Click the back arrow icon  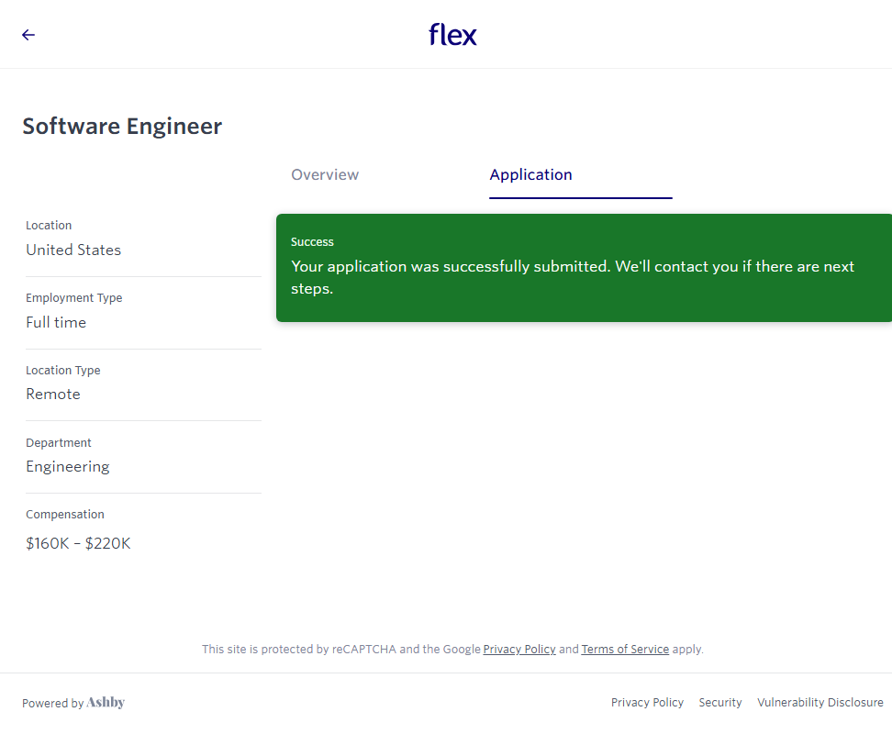pyautogui.click(x=28, y=35)
